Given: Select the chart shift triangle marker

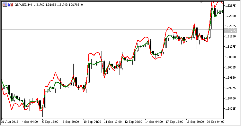Looking at the screenshot, I should point(201,2).
